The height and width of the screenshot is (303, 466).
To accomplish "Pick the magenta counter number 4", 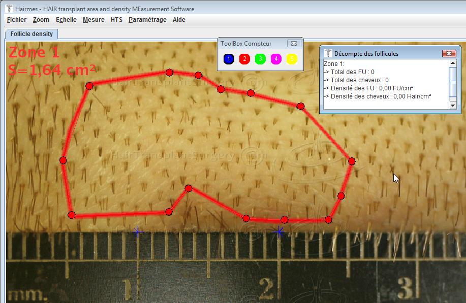I will point(276,59).
